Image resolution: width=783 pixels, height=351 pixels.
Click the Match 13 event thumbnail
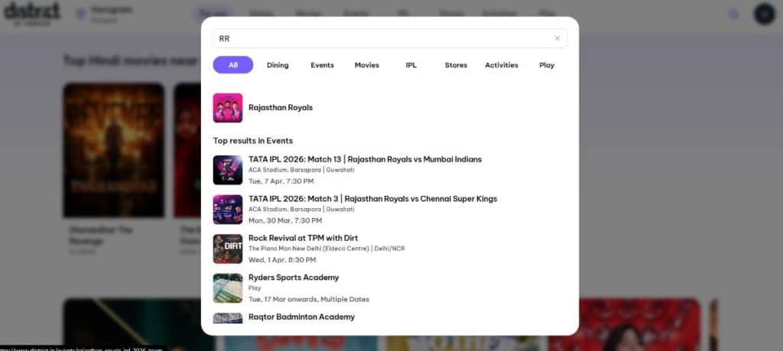[228, 170]
